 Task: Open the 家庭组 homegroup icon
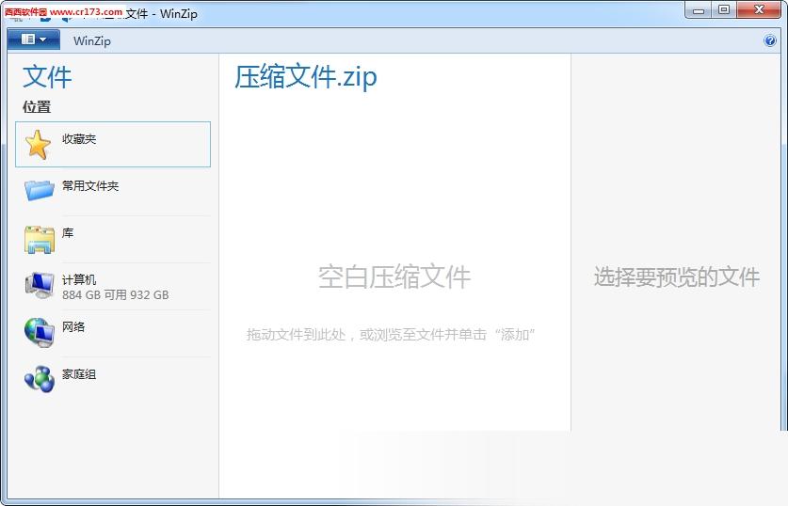(x=40, y=379)
